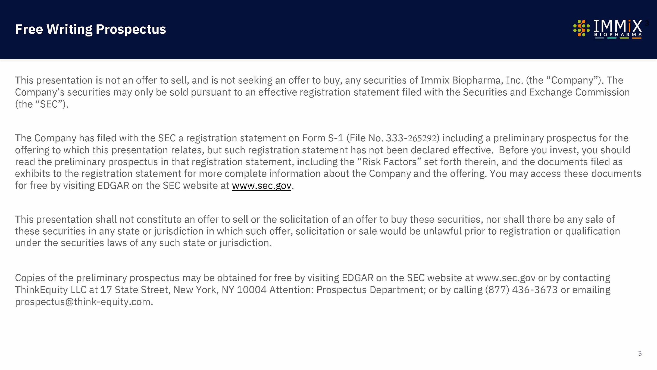Click the orange bar beneath the logo

636,38
